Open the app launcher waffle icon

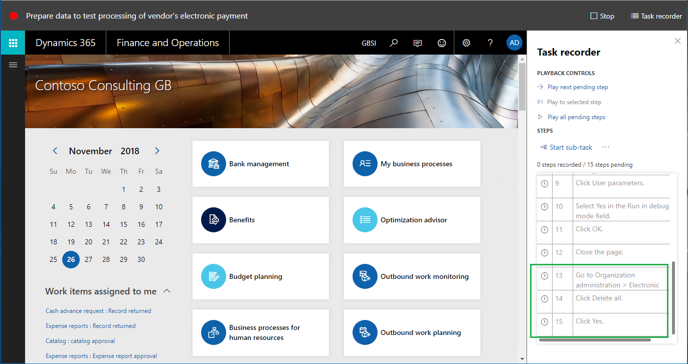pyautogui.click(x=13, y=43)
